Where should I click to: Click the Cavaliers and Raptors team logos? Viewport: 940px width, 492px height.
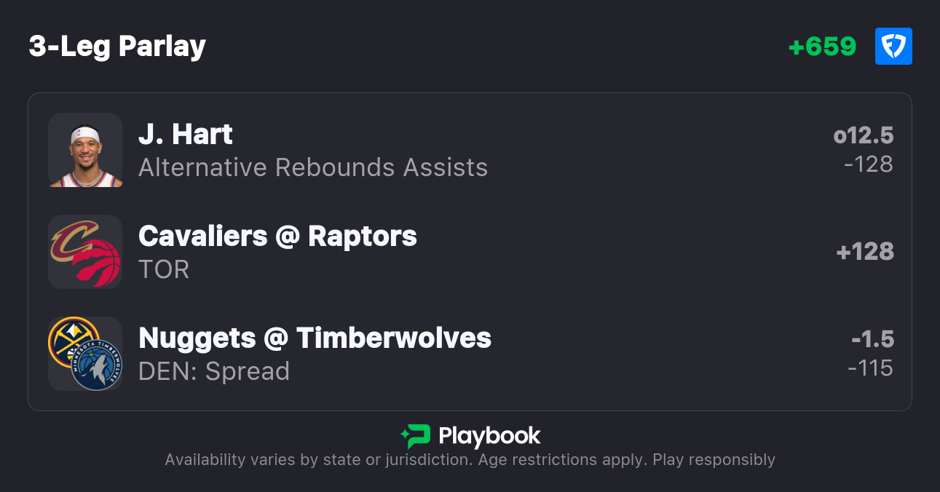pyautogui.click(x=85, y=252)
